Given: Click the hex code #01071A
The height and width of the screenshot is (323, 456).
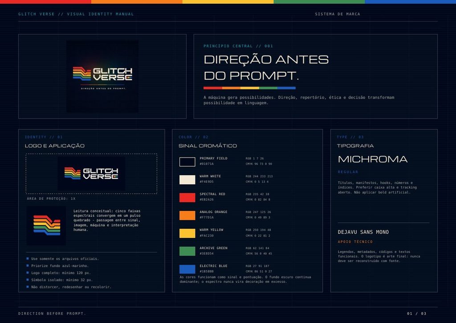Looking at the screenshot, I should click(x=207, y=164).
